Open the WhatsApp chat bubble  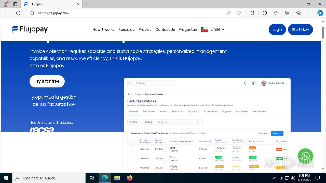(x=305, y=156)
